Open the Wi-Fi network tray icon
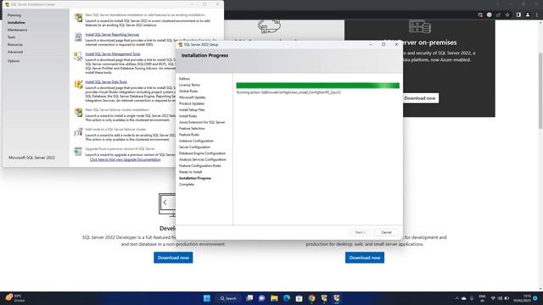Viewport: 543px width, 305px height. point(494,298)
